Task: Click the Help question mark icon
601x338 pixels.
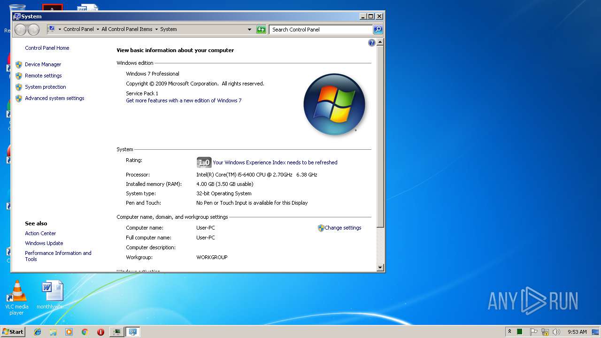Action: 372,43
